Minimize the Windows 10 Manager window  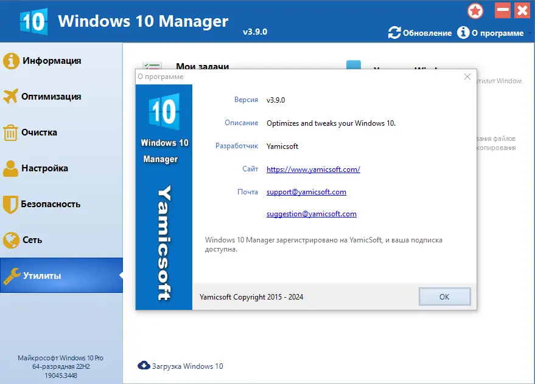[503, 10]
